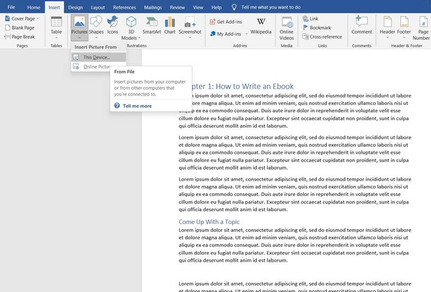Collapse the Pictures dropdown arrow
Image resolution: width=431 pixels, height=292 pixels.
point(79,38)
